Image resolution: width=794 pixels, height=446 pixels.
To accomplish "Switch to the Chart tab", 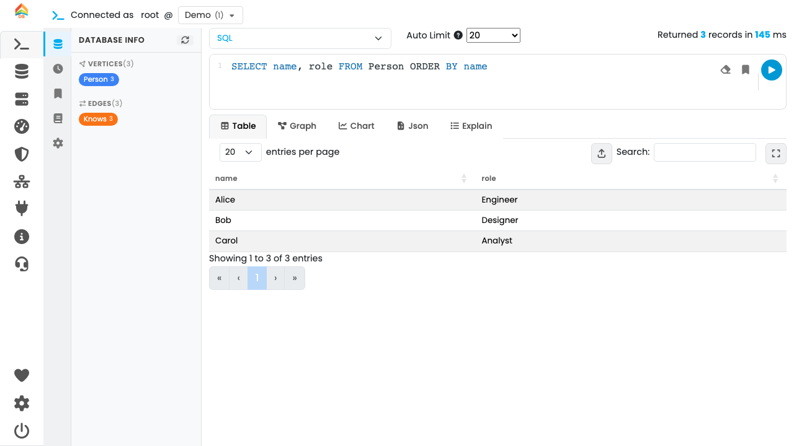I will pos(357,126).
